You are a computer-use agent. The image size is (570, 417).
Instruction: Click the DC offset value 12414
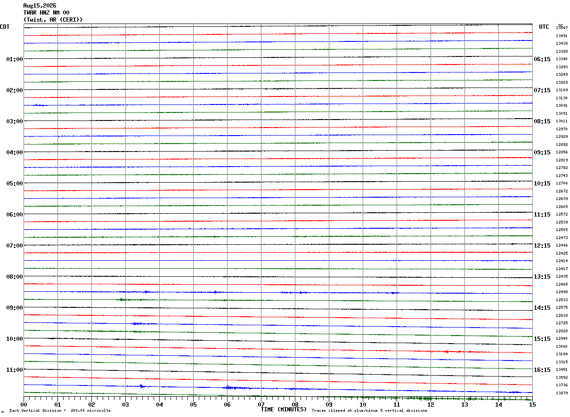coord(562,261)
